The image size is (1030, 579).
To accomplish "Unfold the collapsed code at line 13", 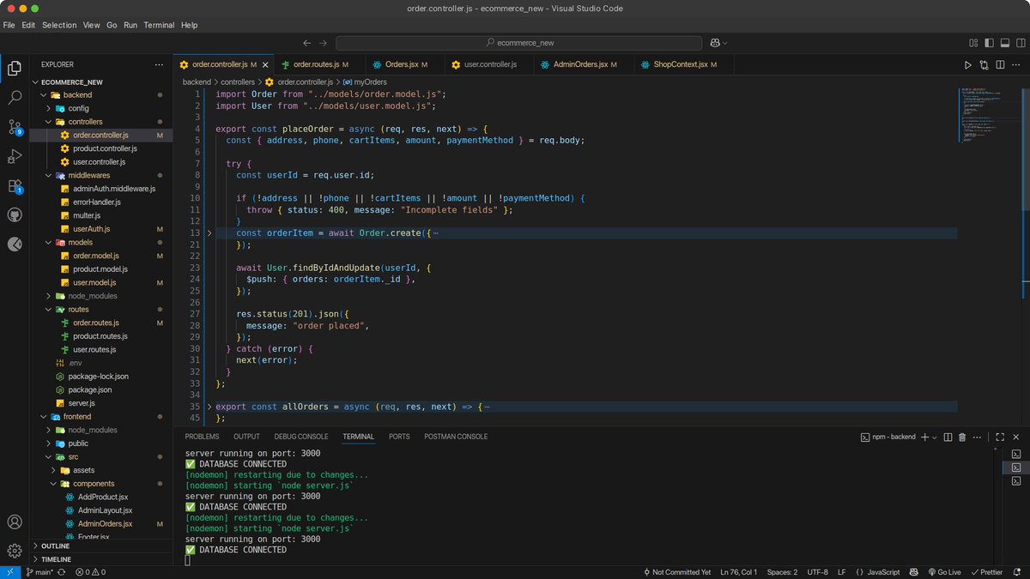I will [209, 232].
